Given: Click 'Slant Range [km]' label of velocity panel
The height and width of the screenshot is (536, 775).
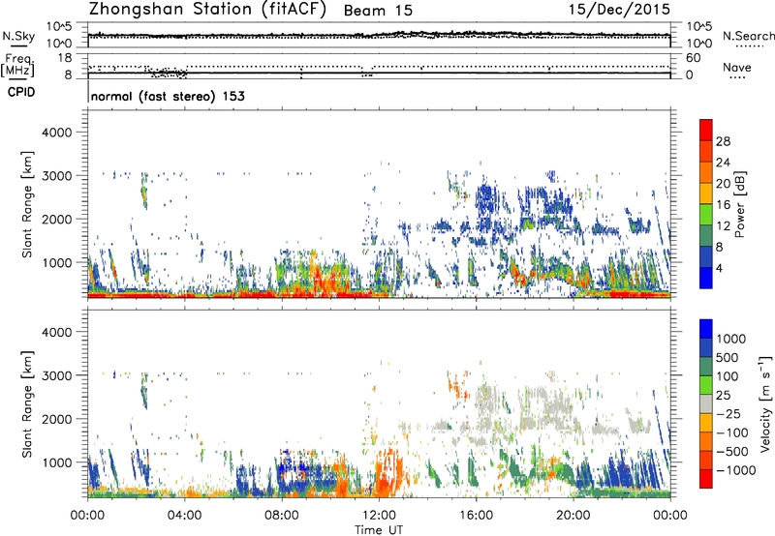Looking at the screenshot, I should coord(27,403).
